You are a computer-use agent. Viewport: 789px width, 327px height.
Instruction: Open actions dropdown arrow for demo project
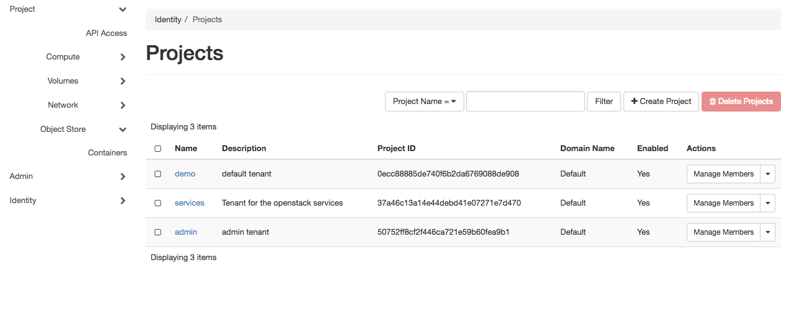tap(768, 174)
